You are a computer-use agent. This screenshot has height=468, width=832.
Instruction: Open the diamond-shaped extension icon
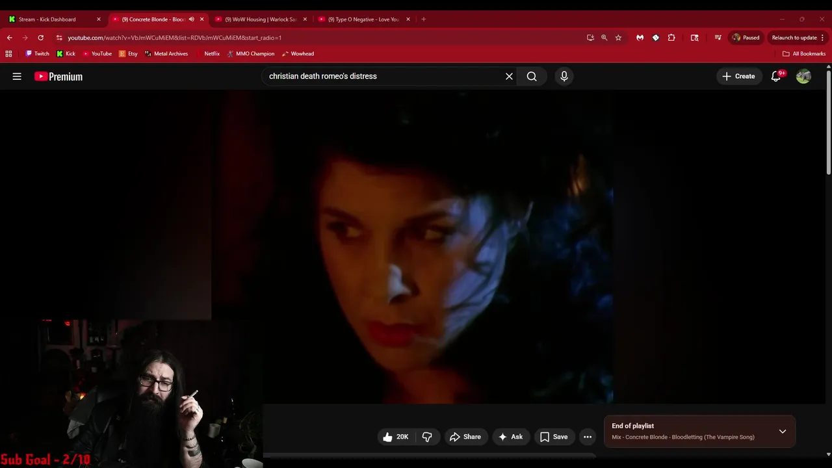pyautogui.click(x=656, y=38)
